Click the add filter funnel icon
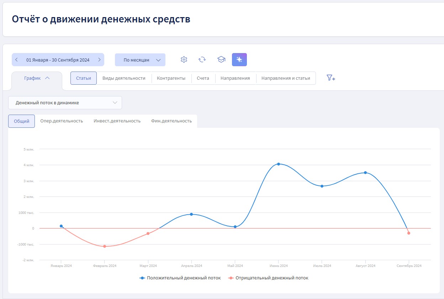444x299 pixels. coord(331,78)
